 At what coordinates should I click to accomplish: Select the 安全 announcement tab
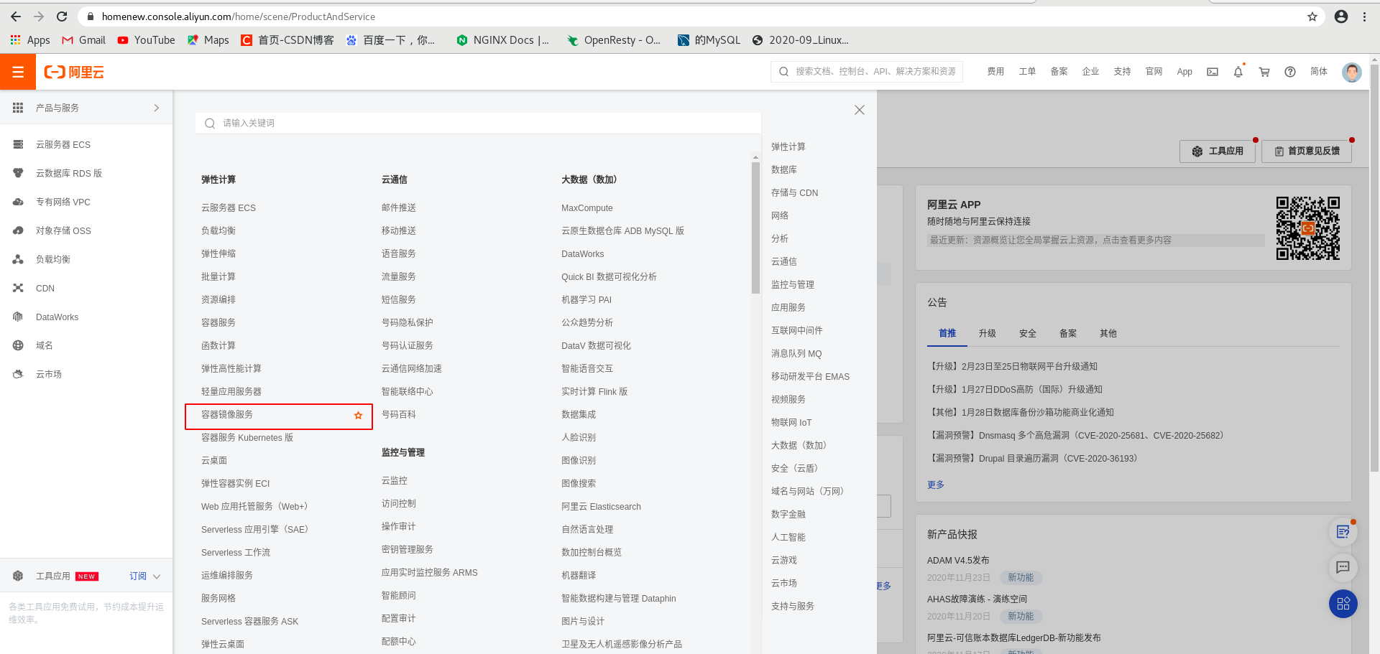tap(1028, 333)
